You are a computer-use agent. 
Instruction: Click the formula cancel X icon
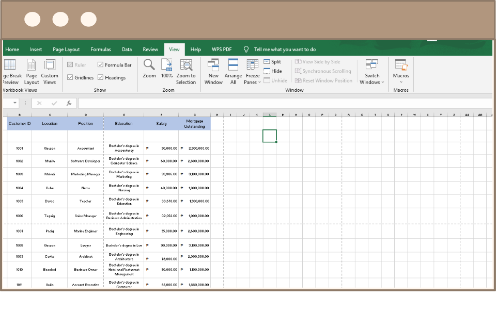39,103
